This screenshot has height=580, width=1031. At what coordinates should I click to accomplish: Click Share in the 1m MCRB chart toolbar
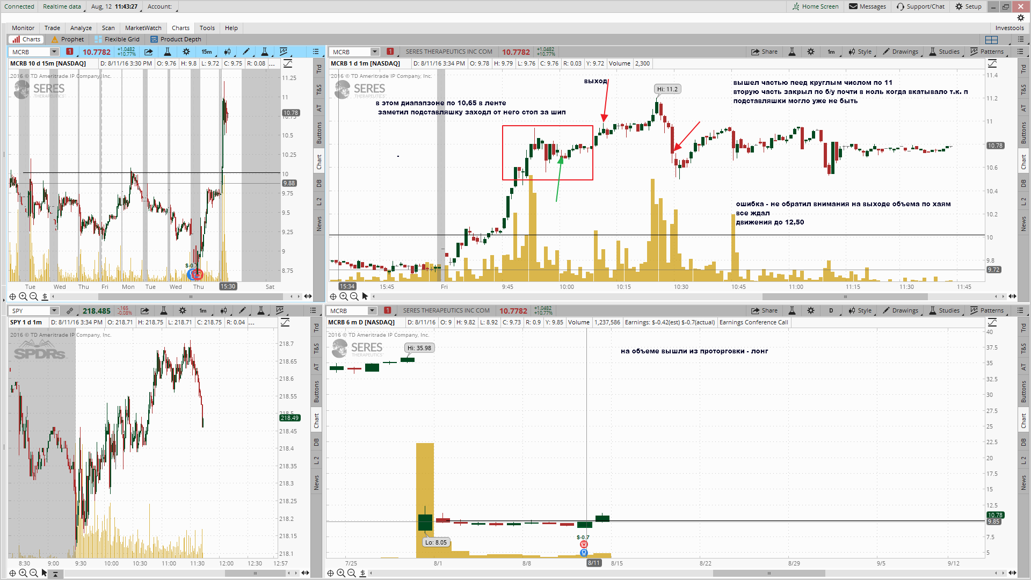(x=765, y=52)
